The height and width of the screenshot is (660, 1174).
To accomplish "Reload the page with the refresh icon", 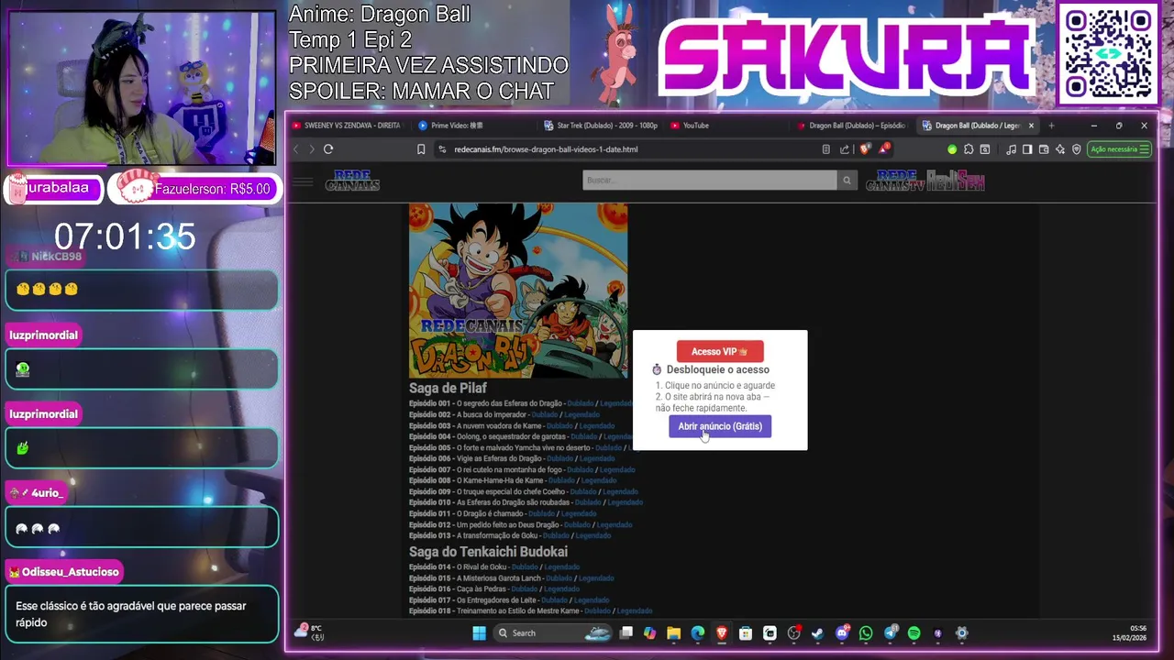I will (328, 149).
